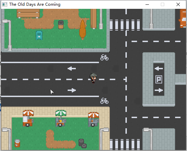Click the leftmost orange umbrella food cart
187x151 pixels.
tap(28, 118)
